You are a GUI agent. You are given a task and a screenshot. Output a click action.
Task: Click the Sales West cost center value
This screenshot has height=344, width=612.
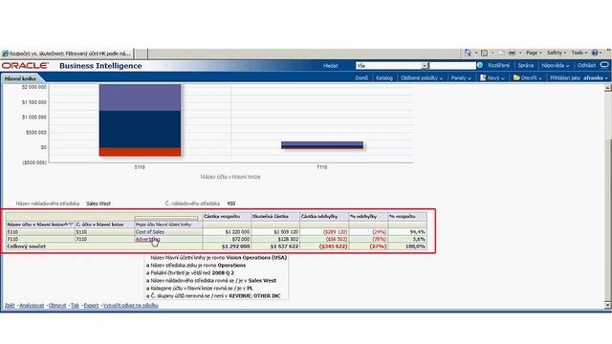click(x=98, y=204)
